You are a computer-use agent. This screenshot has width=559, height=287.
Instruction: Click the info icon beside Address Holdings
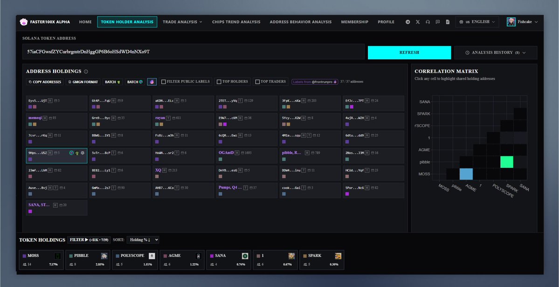click(86, 71)
